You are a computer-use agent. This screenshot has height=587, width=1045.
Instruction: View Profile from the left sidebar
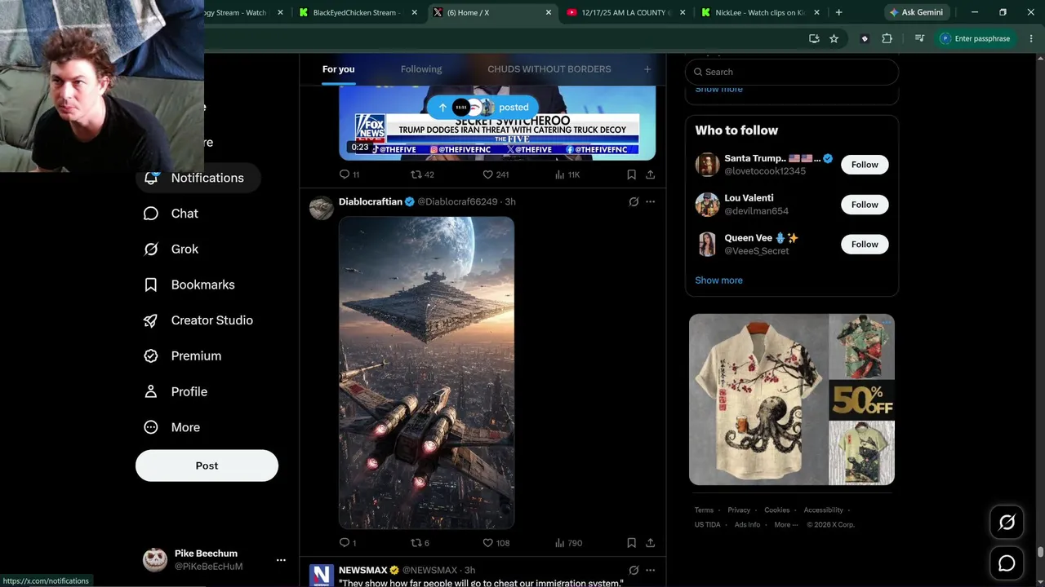tap(176, 391)
